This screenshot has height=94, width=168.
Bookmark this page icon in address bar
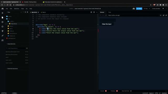pyautogui.click(x=10, y=5)
